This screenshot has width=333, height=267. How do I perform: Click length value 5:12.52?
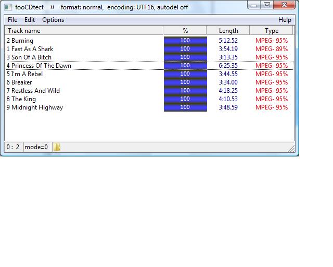tap(228, 41)
